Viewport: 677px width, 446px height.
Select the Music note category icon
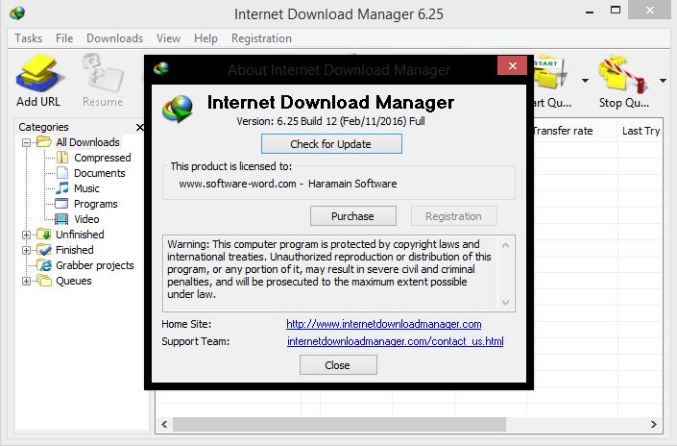click(62, 188)
